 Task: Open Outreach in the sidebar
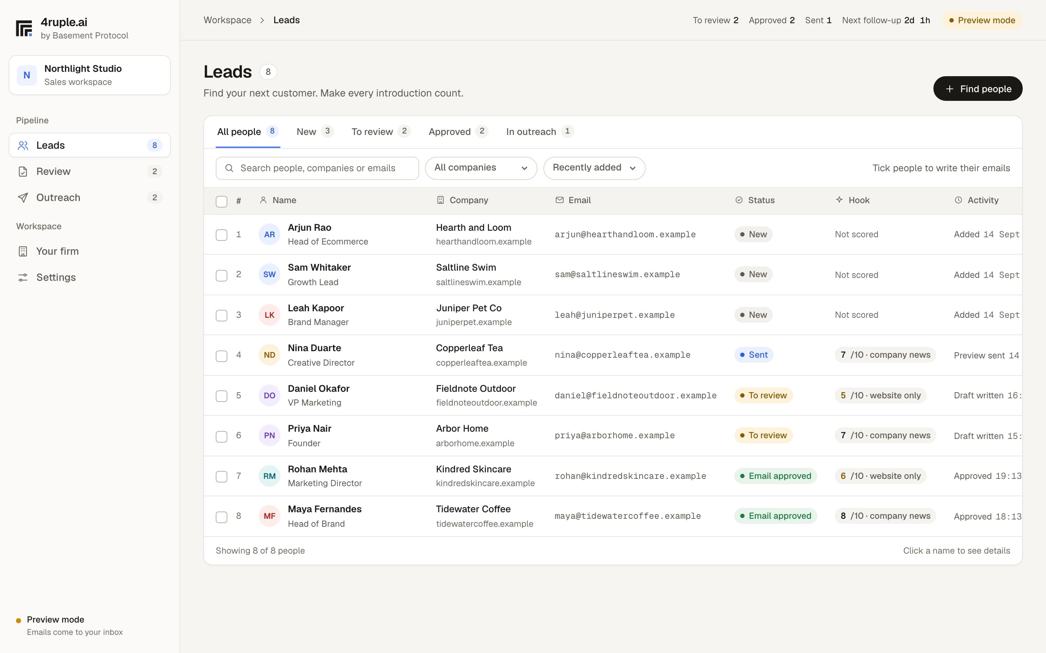click(x=90, y=197)
